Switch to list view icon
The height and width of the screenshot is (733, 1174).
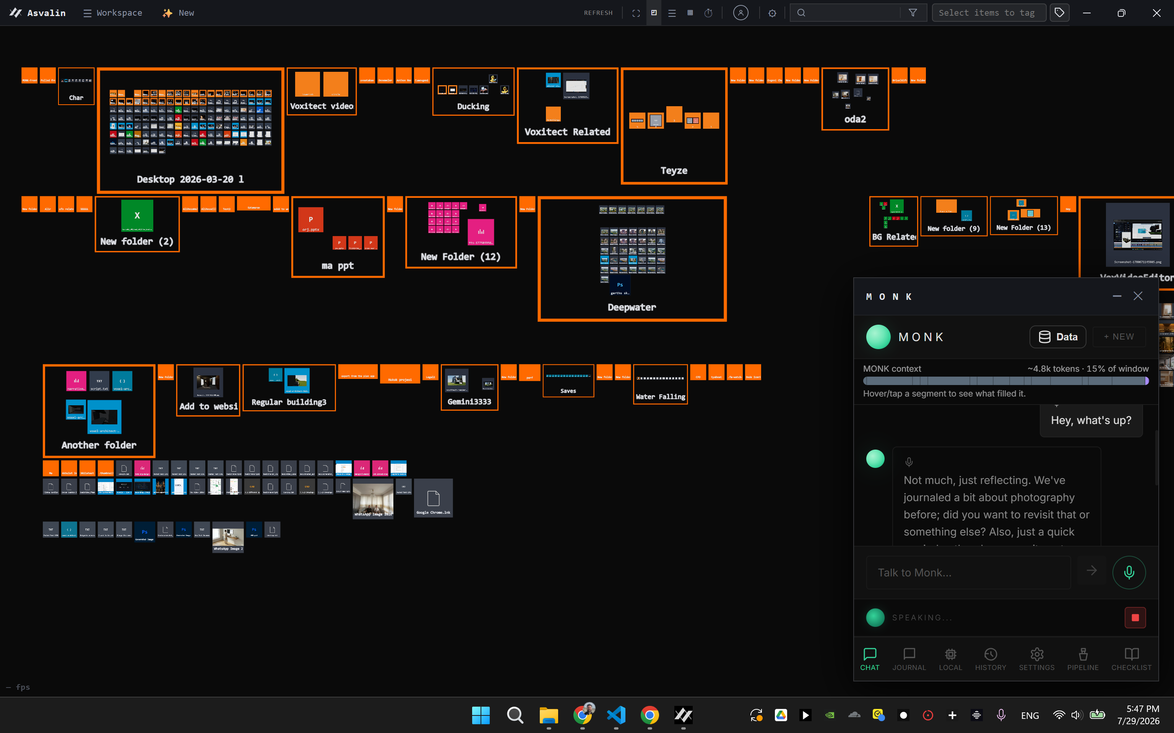(672, 13)
